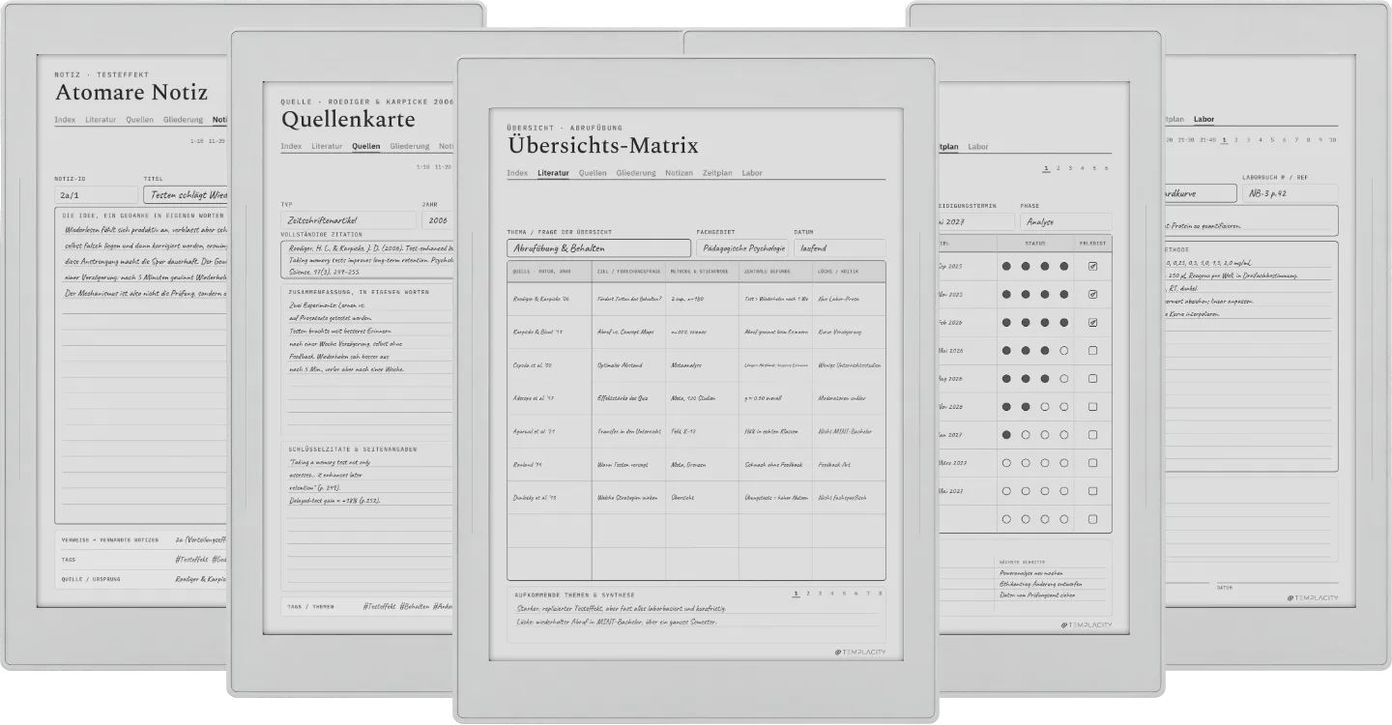Click the Templacity logo on Übersichts-Matrix page
The height and width of the screenshot is (725, 1392).
point(859,652)
